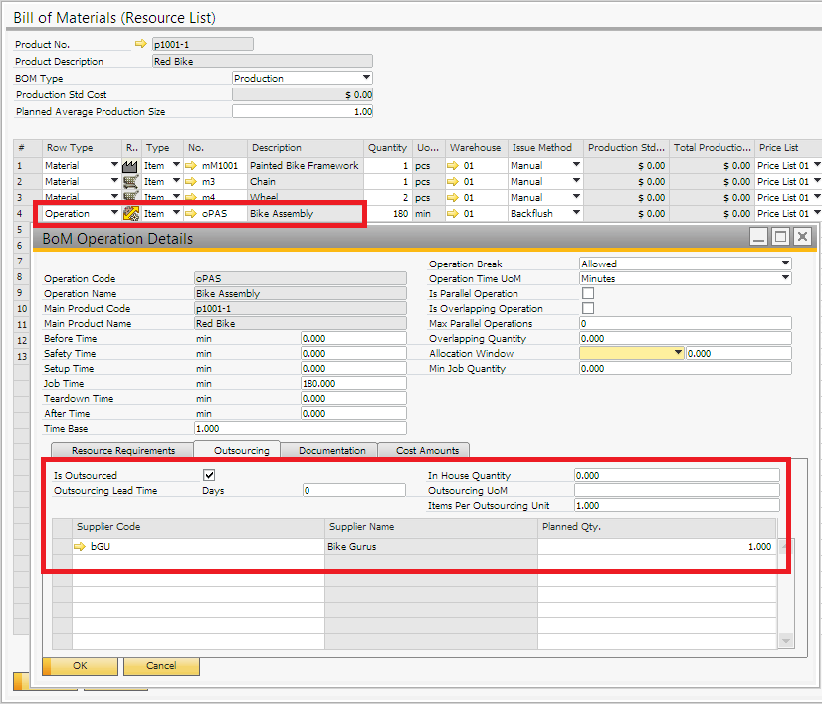
Task: Click the Cancel button
Action: coord(161,666)
